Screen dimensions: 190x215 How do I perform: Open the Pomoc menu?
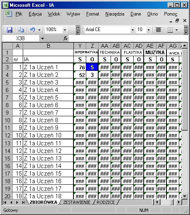[170, 14]
